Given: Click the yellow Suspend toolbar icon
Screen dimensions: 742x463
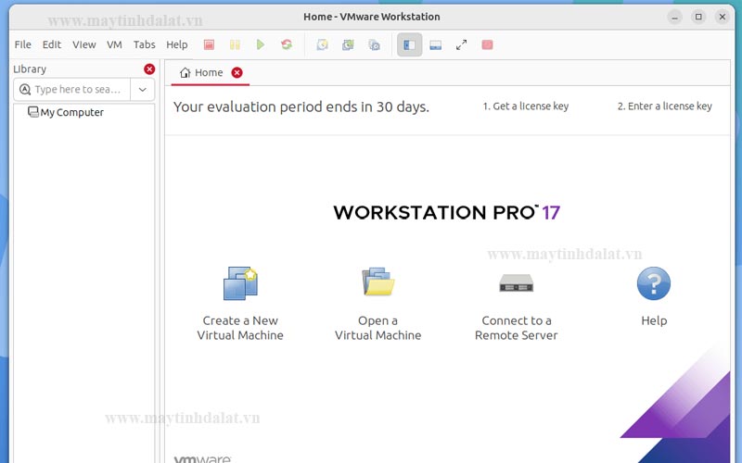Looking at the screenshot, I should click(x=235, y=44).
